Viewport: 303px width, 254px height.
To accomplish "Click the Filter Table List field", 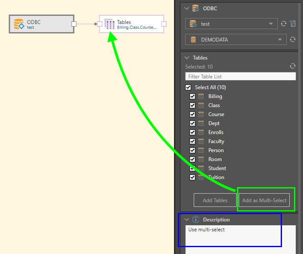I will click(x=240, y=76).
